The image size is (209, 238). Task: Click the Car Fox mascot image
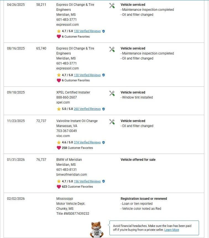[x=96, y=229]
